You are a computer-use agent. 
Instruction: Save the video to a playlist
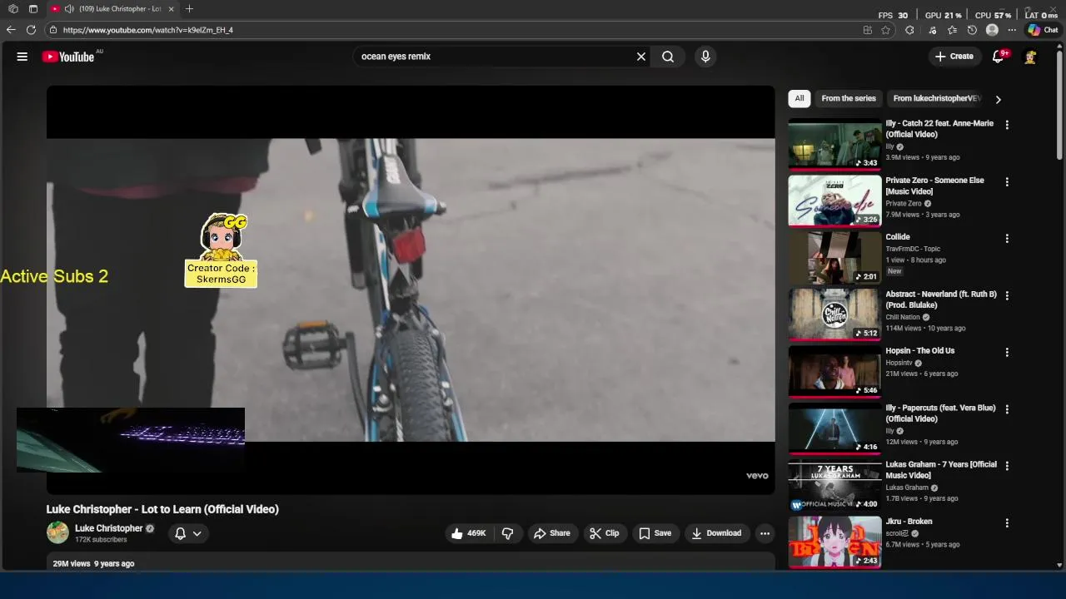[x=655, y=533]
